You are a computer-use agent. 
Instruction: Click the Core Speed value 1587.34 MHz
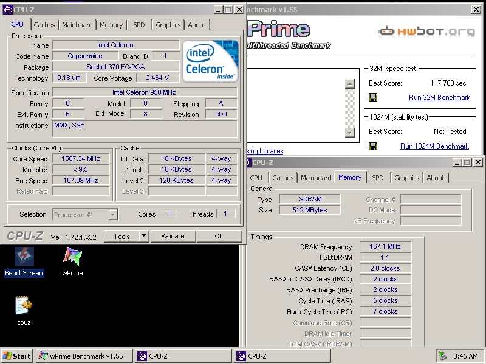(81, 158)
